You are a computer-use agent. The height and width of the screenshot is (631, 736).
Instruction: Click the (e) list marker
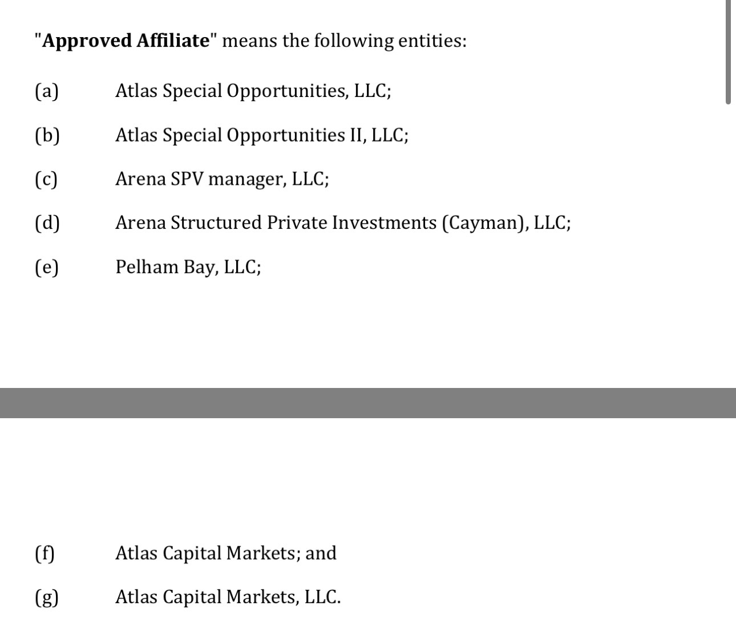[47, 267]
